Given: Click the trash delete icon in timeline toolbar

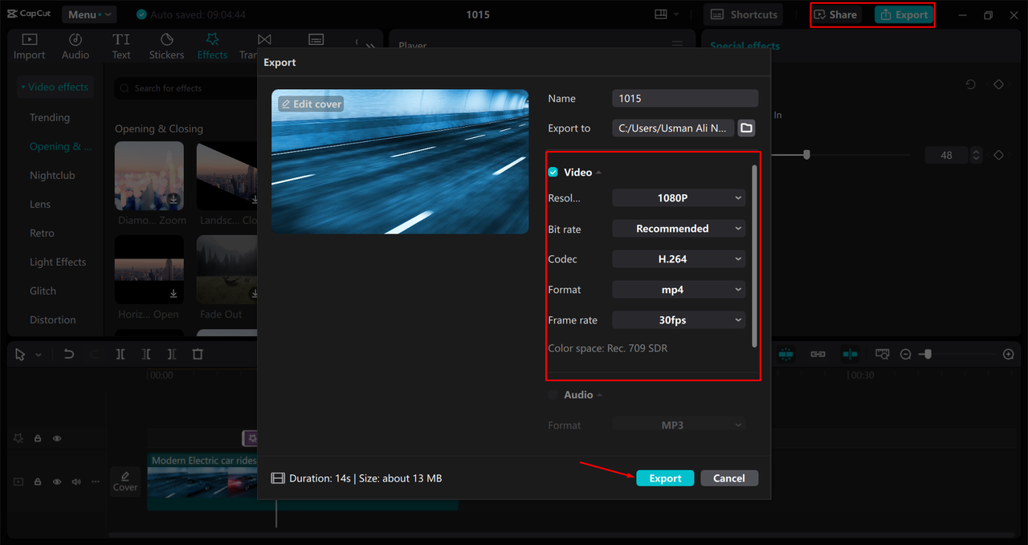Looking at the screenshot, I should pos(198,354).
